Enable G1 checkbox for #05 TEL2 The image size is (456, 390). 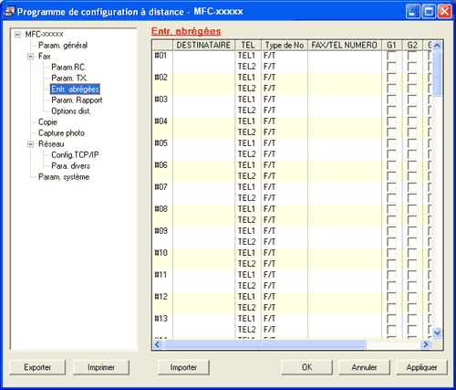391,154
